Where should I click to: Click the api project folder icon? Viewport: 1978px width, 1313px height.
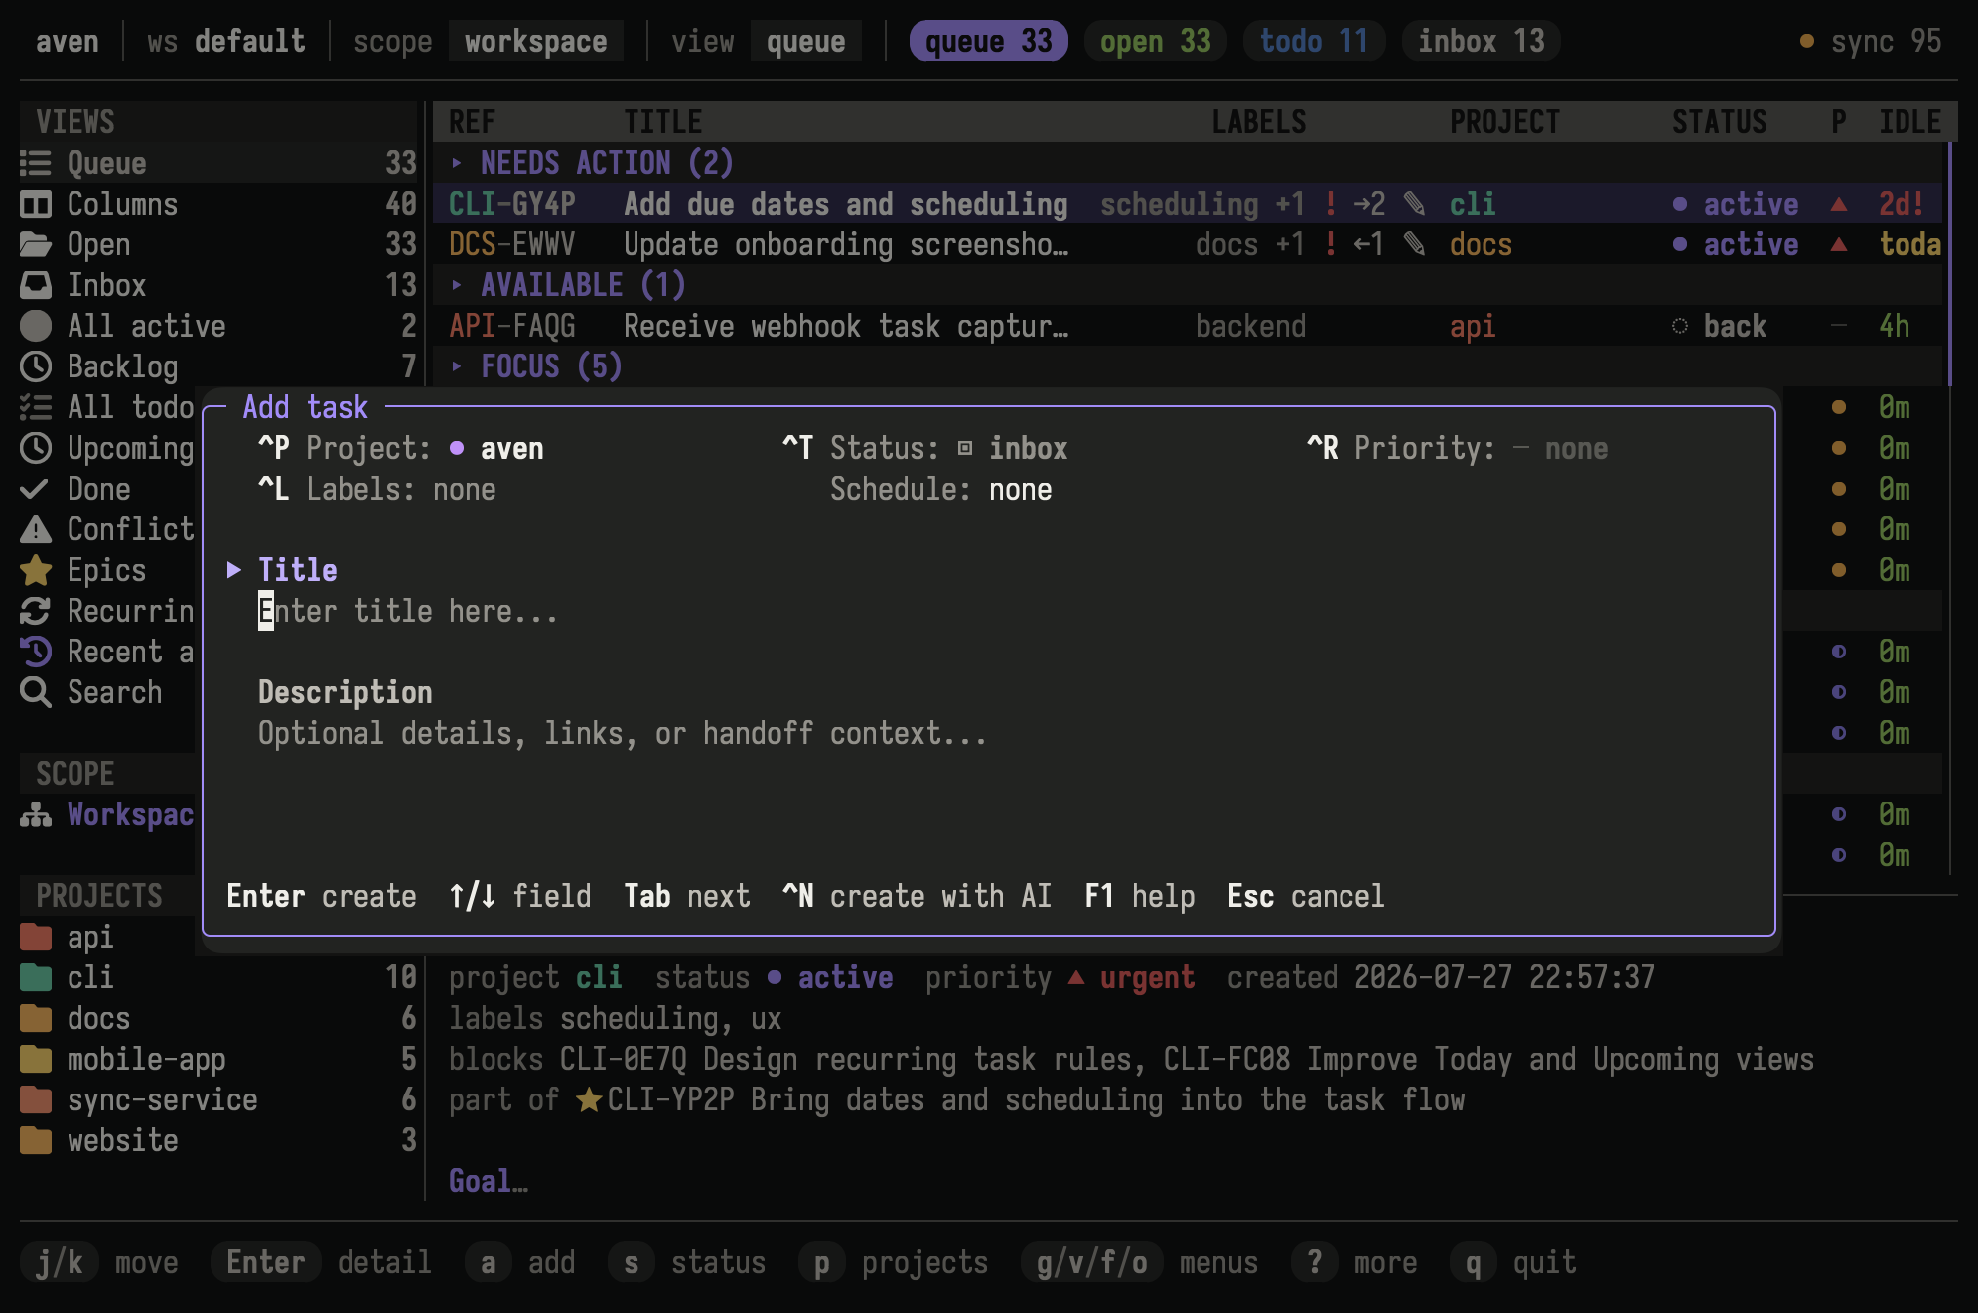click(36, 937)
